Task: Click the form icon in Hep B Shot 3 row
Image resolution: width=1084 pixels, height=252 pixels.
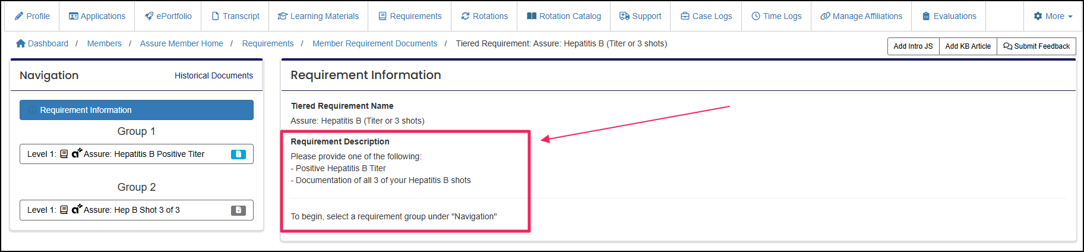Action: tap(64, 210)
